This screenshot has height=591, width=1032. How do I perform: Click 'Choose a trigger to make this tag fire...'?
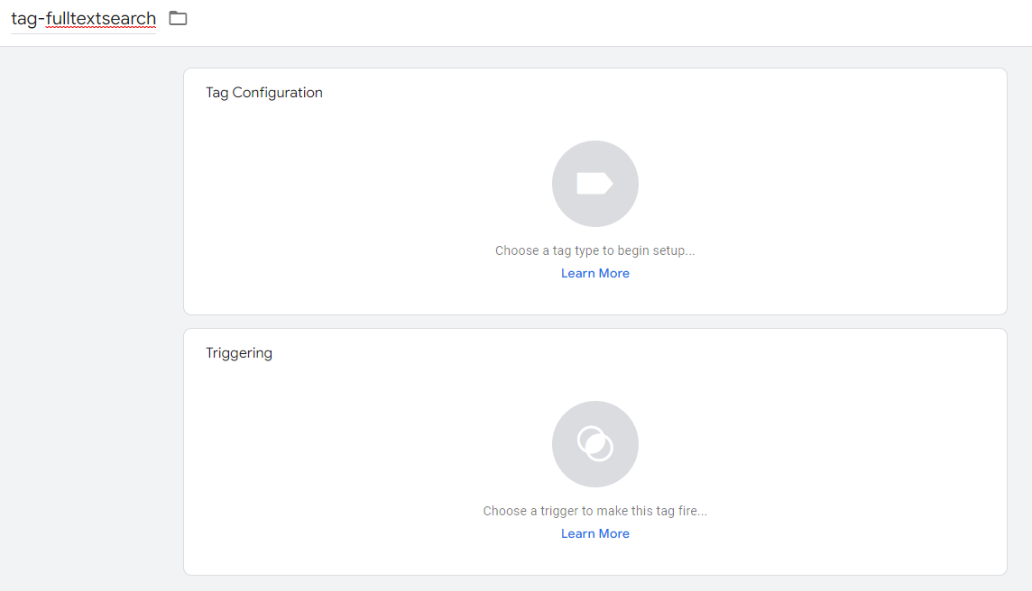(x=595, y=511)
